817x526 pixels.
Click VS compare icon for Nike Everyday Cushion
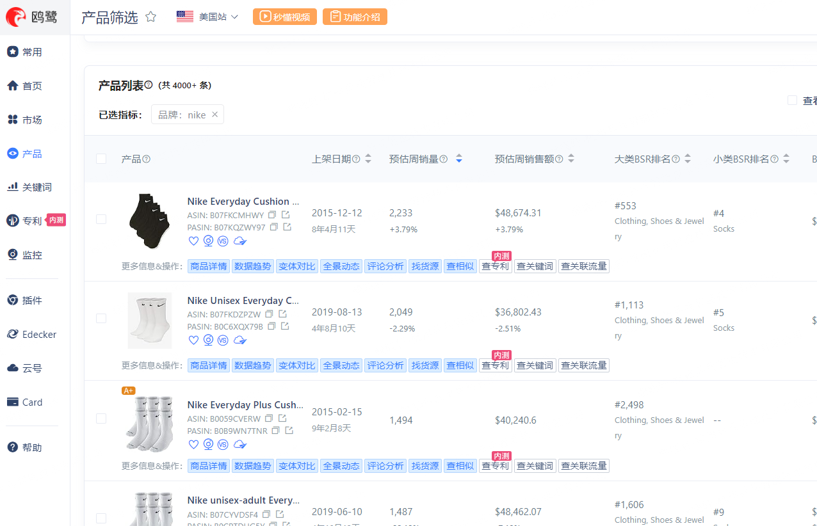pos(223,241)
